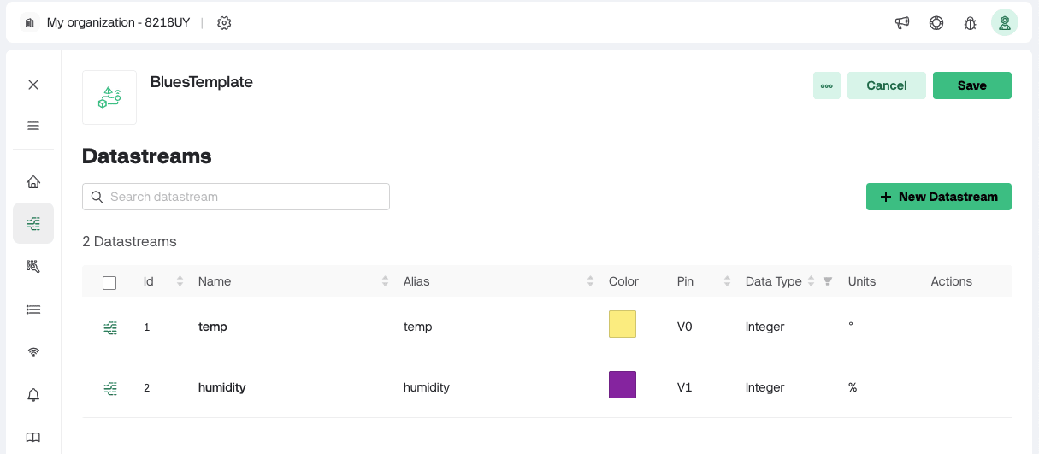Sort table by Alias column arrows
The height and width of the screenshot is (454, 1039).
pyautogui.click(x=590, y=281)
